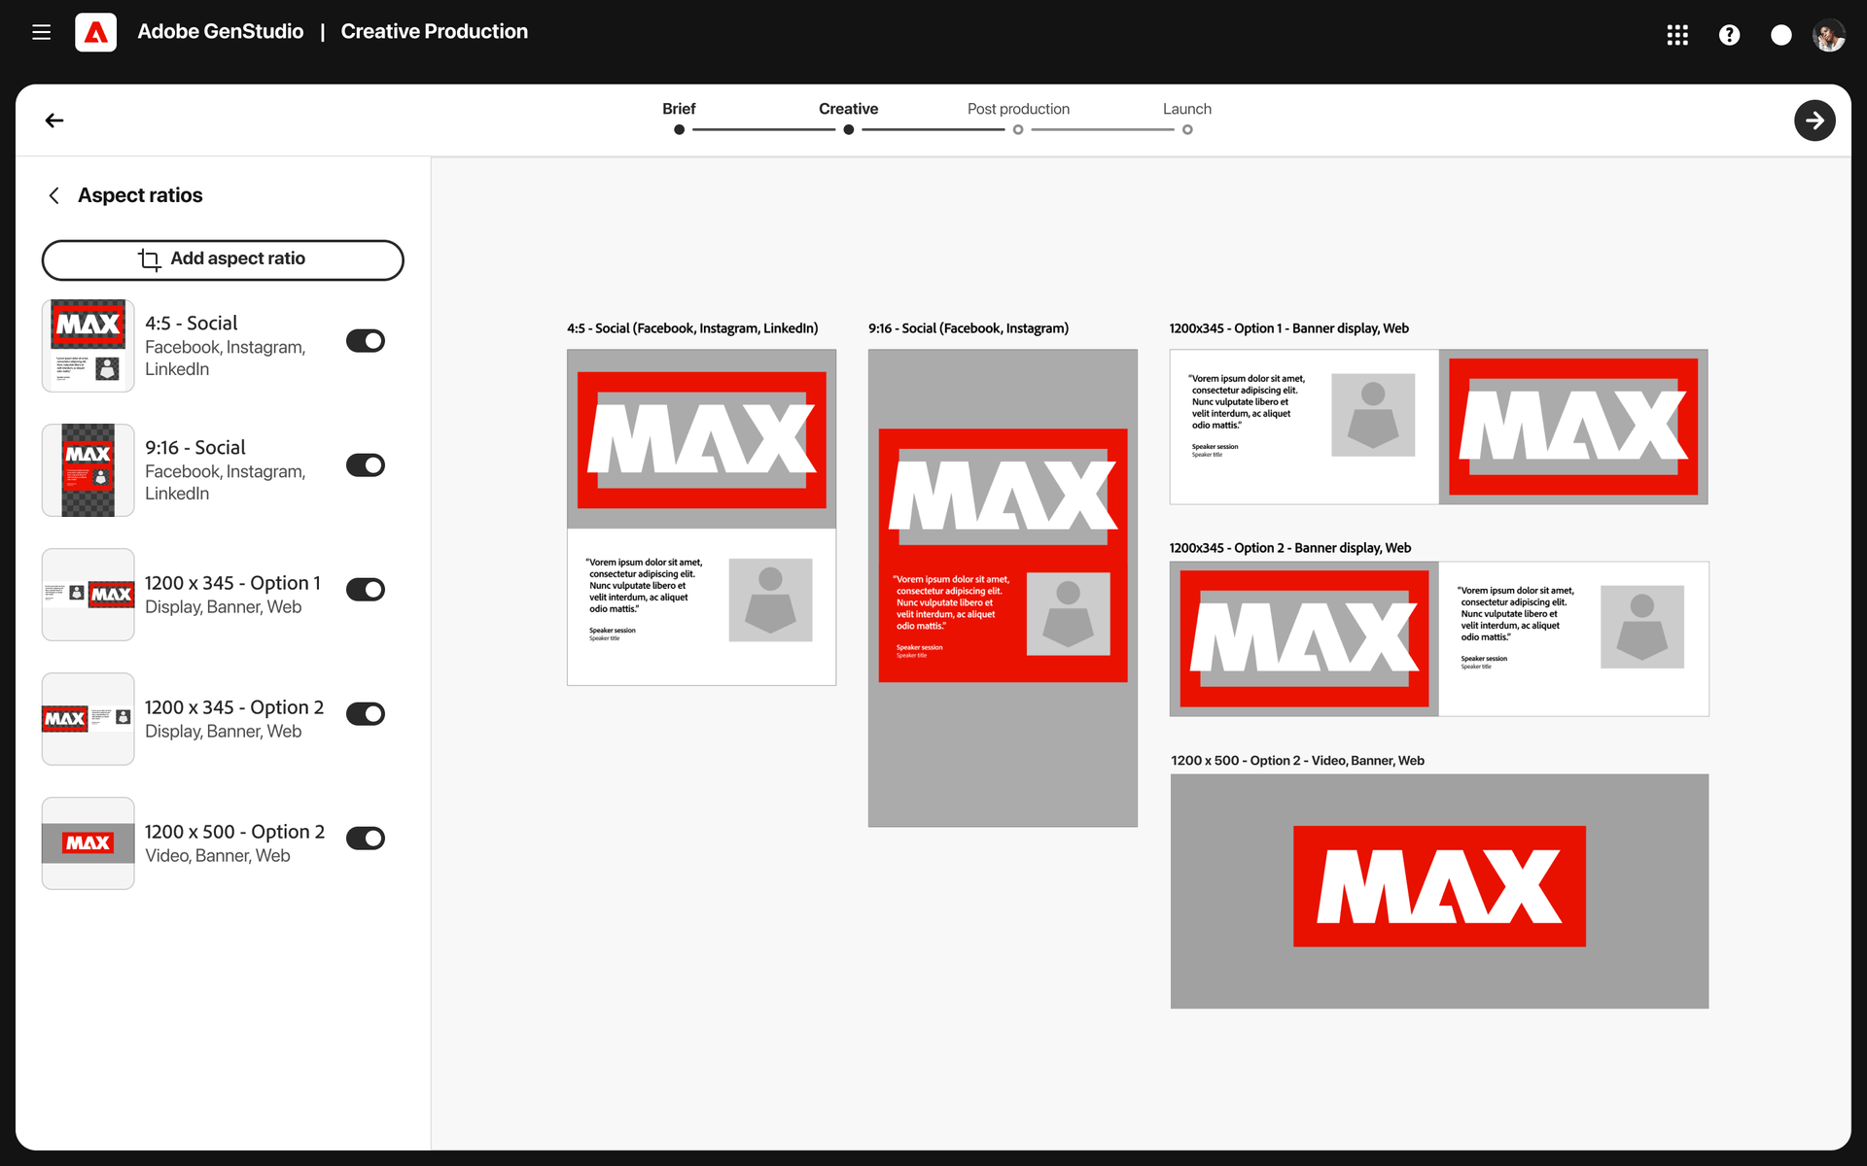Toggle off the 9:16 - Social ratio
Viewport: 1867px width, 1166px height.
click(366, 465)
